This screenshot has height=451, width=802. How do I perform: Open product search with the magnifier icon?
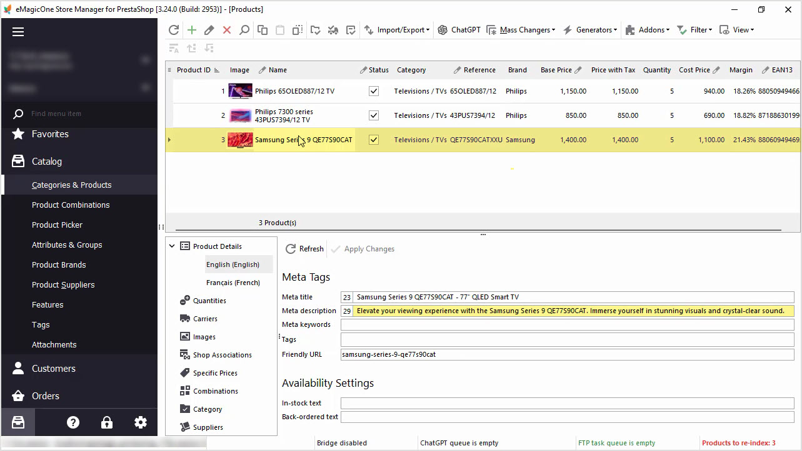[x=244, y=30]
